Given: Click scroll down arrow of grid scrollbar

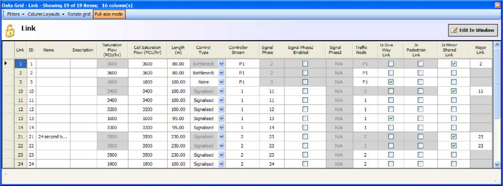Looking at the screenshot, I should tap(497, 164).
